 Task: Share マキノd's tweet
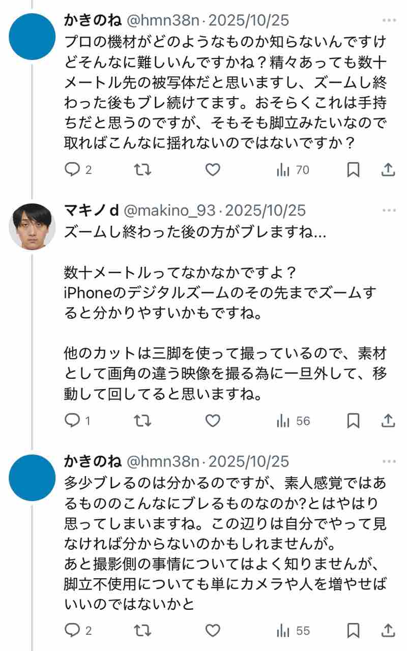tap(388, 421)
